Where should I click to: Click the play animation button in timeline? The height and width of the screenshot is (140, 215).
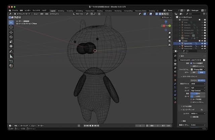93,126
